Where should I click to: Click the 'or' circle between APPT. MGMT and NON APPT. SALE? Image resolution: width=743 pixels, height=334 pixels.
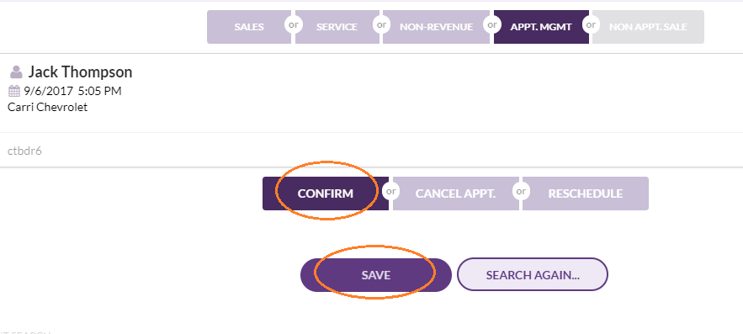(591, 24)
